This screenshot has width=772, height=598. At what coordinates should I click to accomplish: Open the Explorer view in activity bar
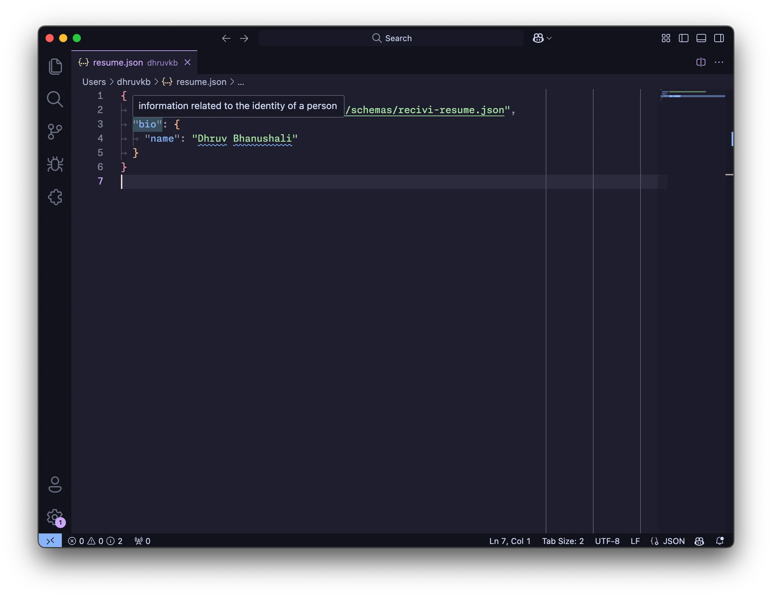click(55, 67)
